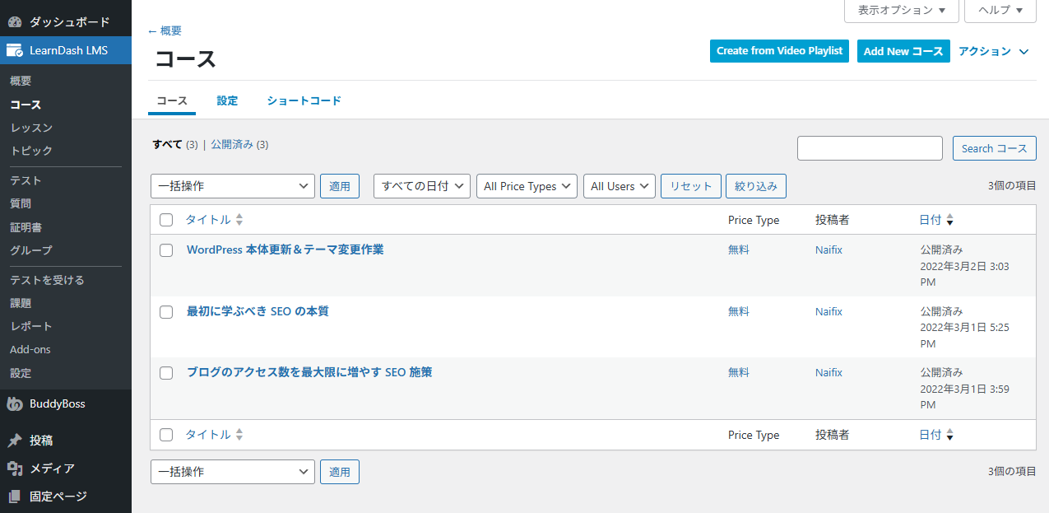Check the WordPress 本体更新＆テーマ変更作業 row checkbox
The width and height of the screenshot is (1049, 513).
click(166, 250)
